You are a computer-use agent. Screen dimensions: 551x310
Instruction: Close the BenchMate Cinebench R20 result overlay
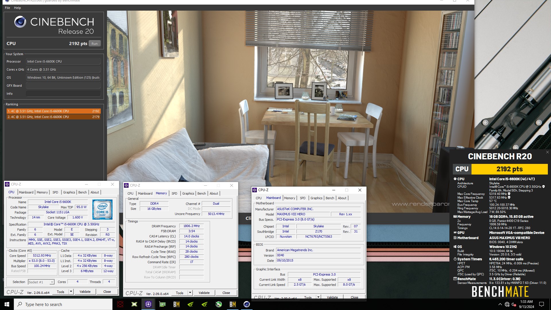tap(547, 152)
